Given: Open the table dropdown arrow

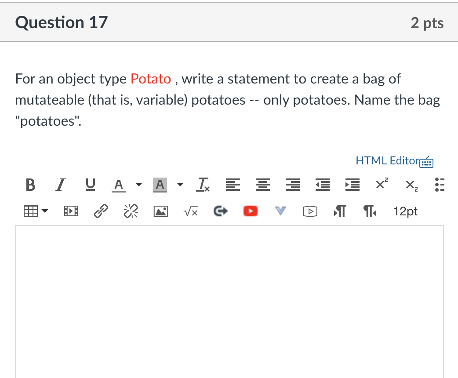Looking at the screenshot, I should 45,211.
